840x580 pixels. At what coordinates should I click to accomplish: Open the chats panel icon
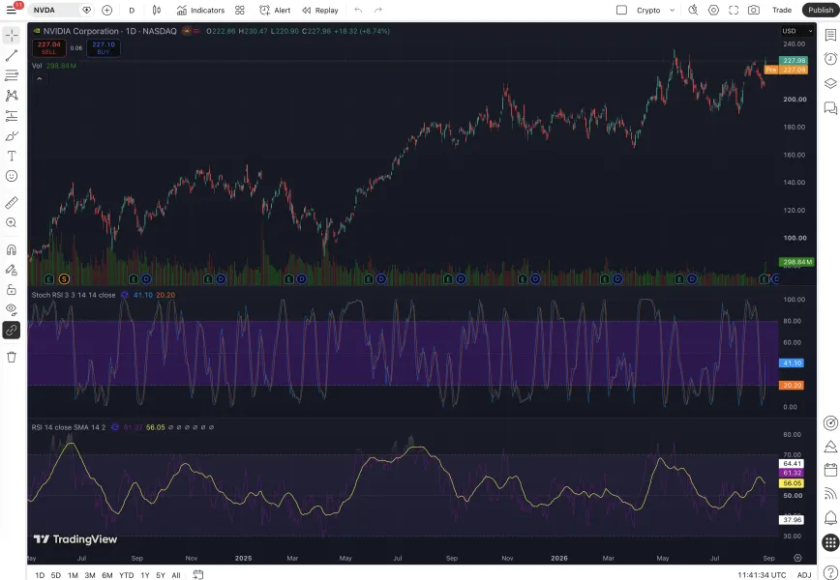830,108
